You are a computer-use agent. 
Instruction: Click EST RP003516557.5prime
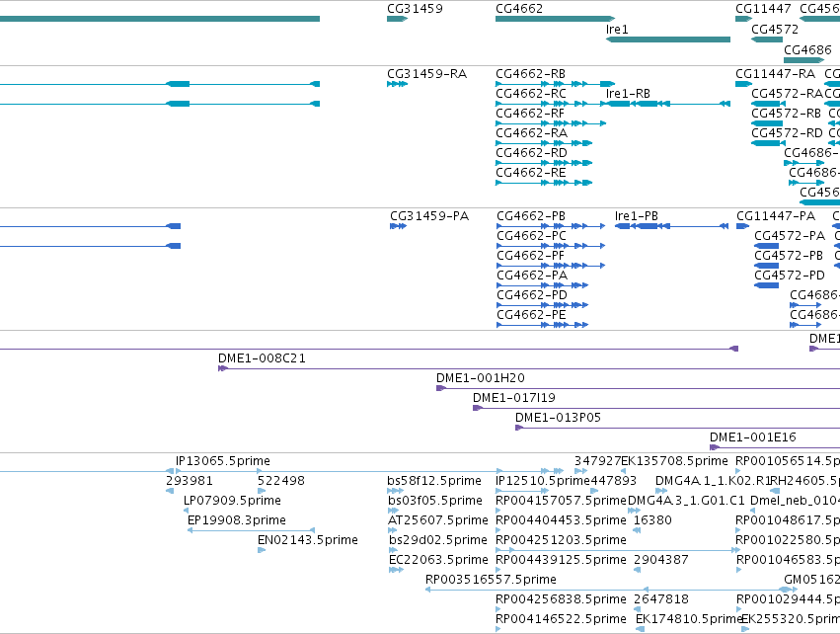(491, 580)
